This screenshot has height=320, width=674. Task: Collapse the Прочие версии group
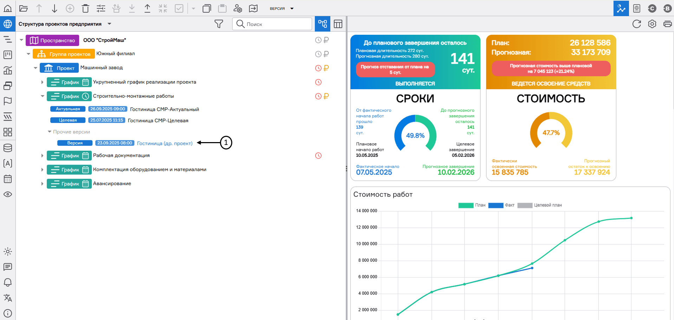coord(50,132)
